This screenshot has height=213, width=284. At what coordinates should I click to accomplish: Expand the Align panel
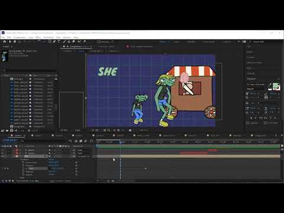[x=248, y=68]
